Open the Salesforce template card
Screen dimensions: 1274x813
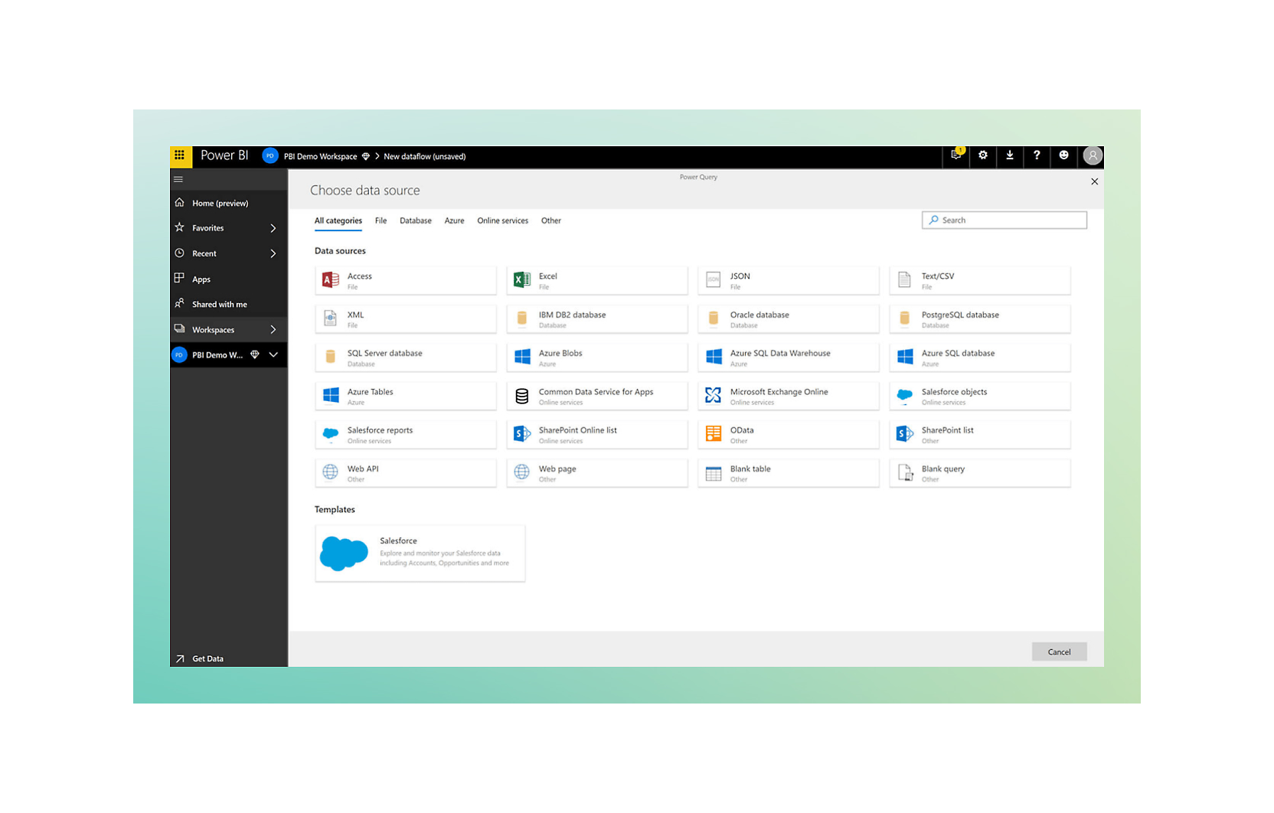pyautogui.click(x=420, y=553)
